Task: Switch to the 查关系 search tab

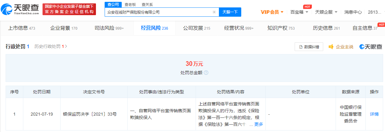Action: pyautogui.click(x=147, y=5)
